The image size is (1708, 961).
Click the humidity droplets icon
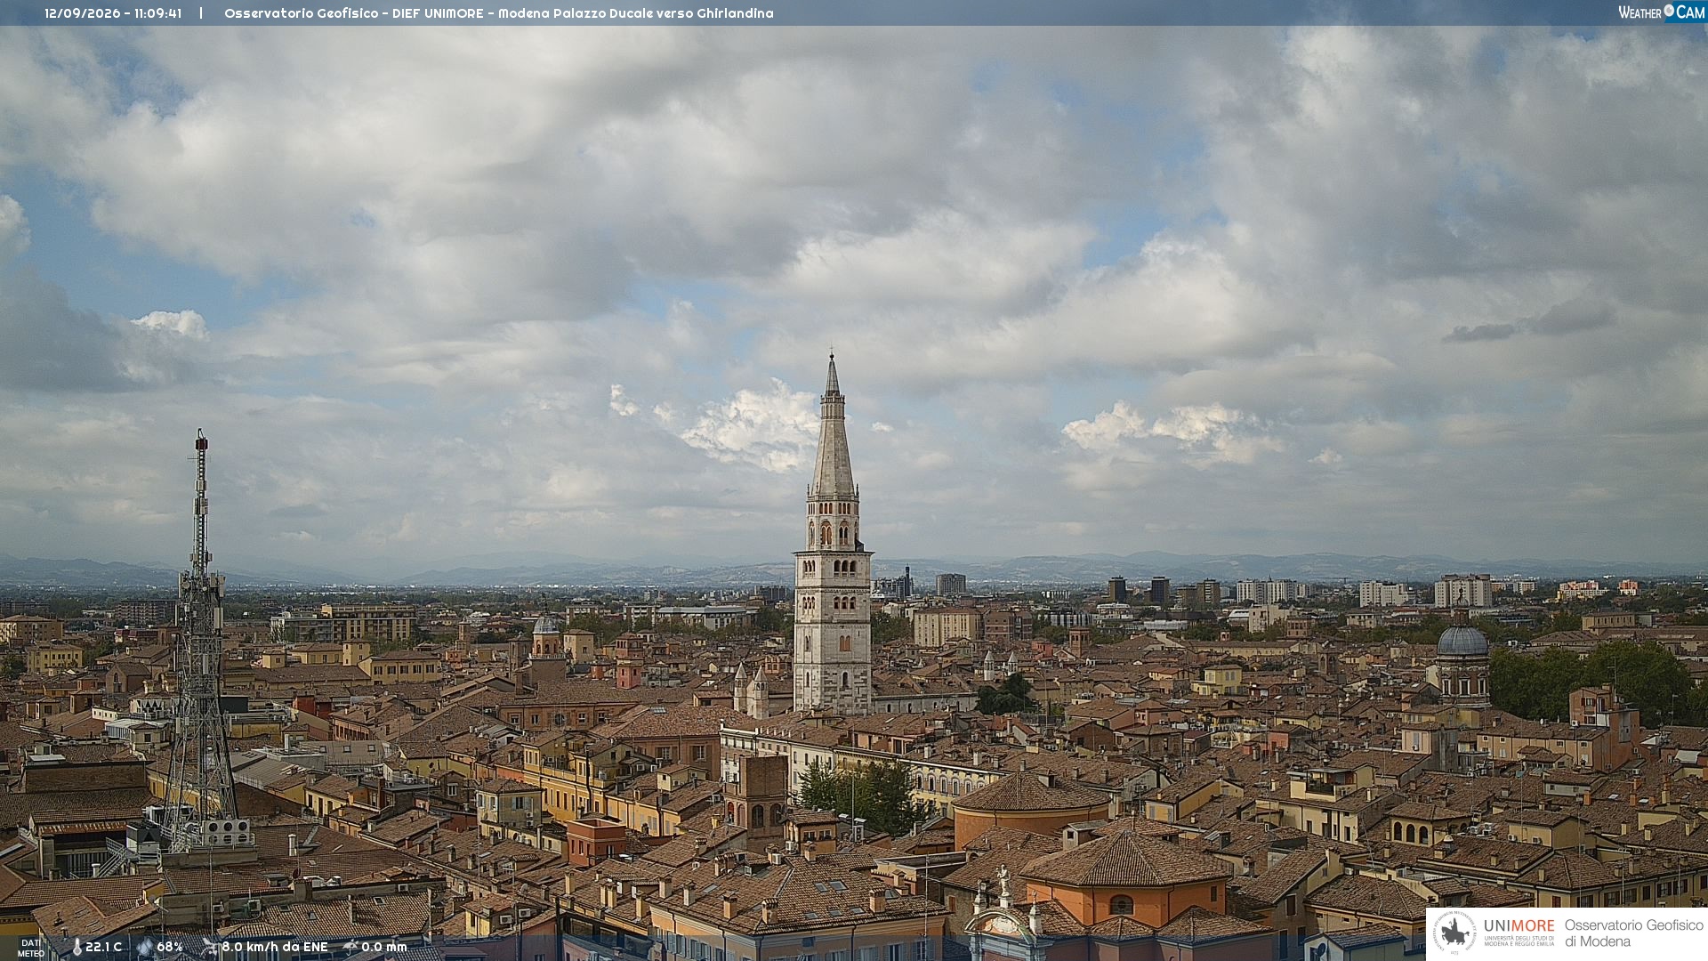pyautogui.click(x=145, y=948)
